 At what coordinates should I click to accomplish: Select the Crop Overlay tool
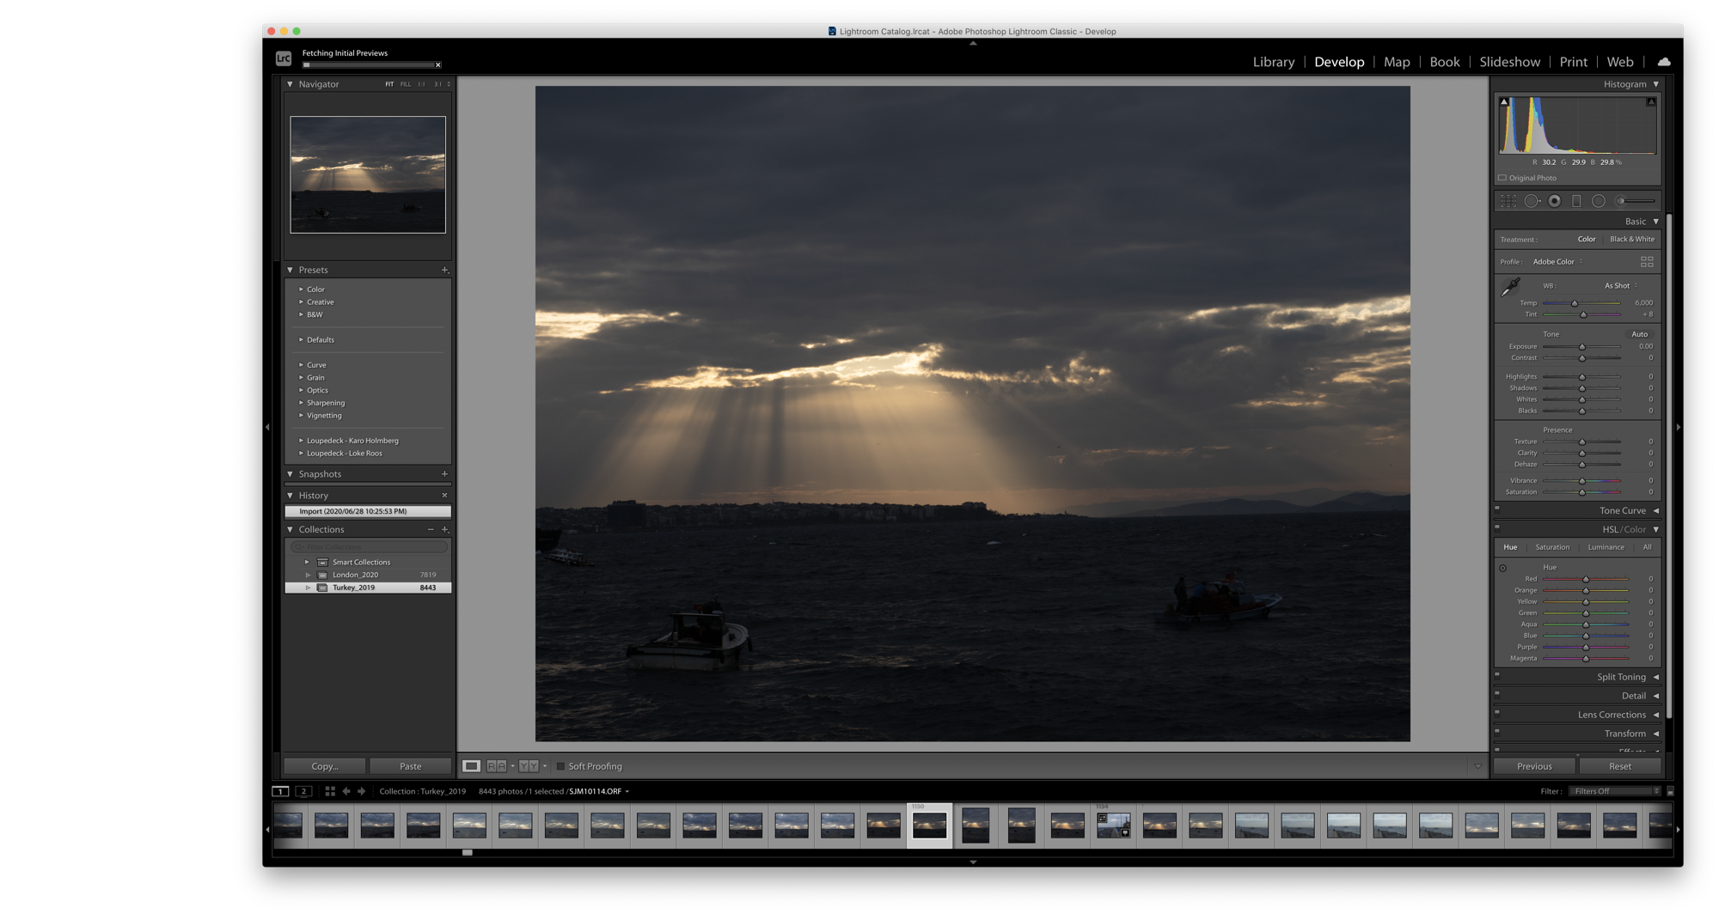1508,201
